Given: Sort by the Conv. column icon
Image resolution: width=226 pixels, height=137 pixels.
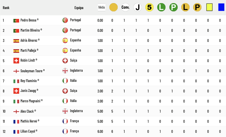Looking at the screenshot, I should tap(125, 7).
